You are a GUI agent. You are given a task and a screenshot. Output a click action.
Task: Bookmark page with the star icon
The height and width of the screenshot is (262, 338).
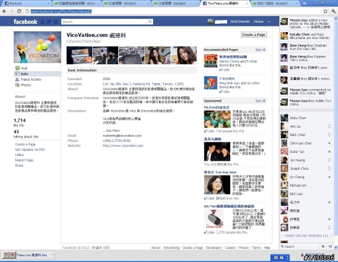click(x=325, y=11)
